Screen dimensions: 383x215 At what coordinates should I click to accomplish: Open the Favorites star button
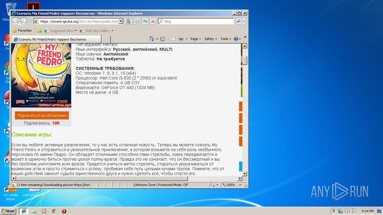22,30
